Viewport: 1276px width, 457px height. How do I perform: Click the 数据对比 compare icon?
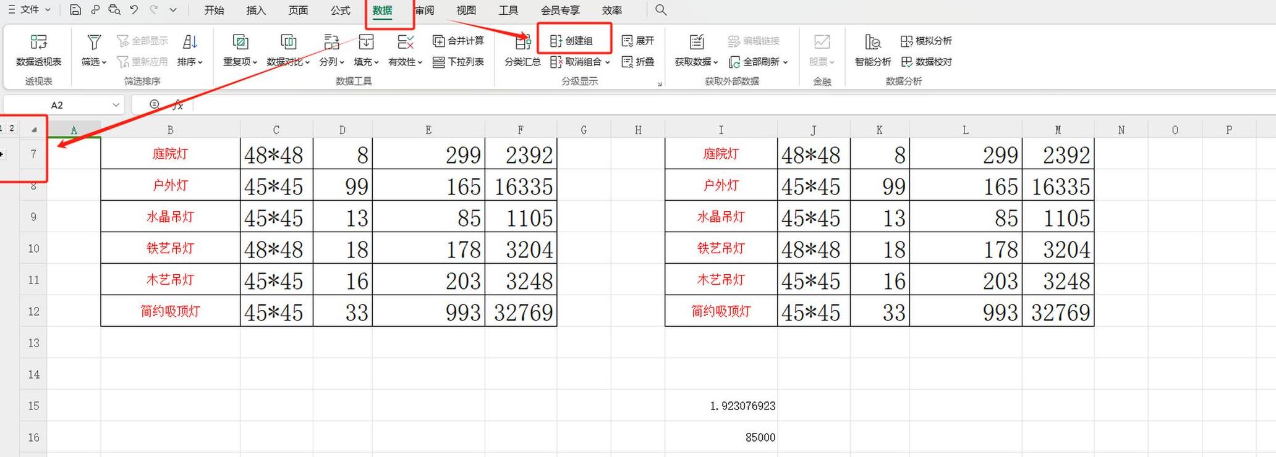pos(288,42)
